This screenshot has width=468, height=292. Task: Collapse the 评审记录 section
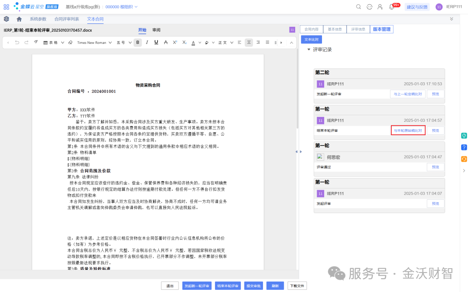click(x=309, y=49)
